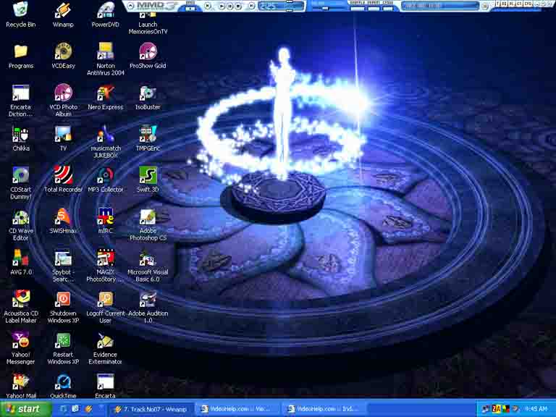Select the Adobe Audition 1.0 icon

coord(148,307)
